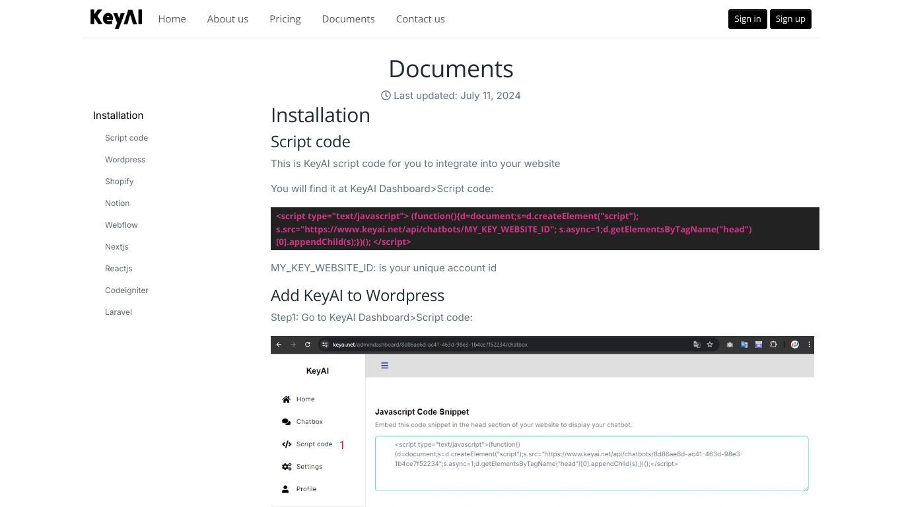Click the Javascript Code Snippet textarea in screenshot

click(x=592, y=463)
